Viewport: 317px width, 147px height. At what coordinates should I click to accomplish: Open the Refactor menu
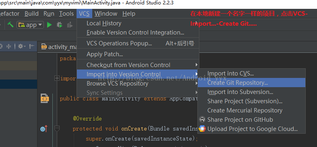pos(10,14)
